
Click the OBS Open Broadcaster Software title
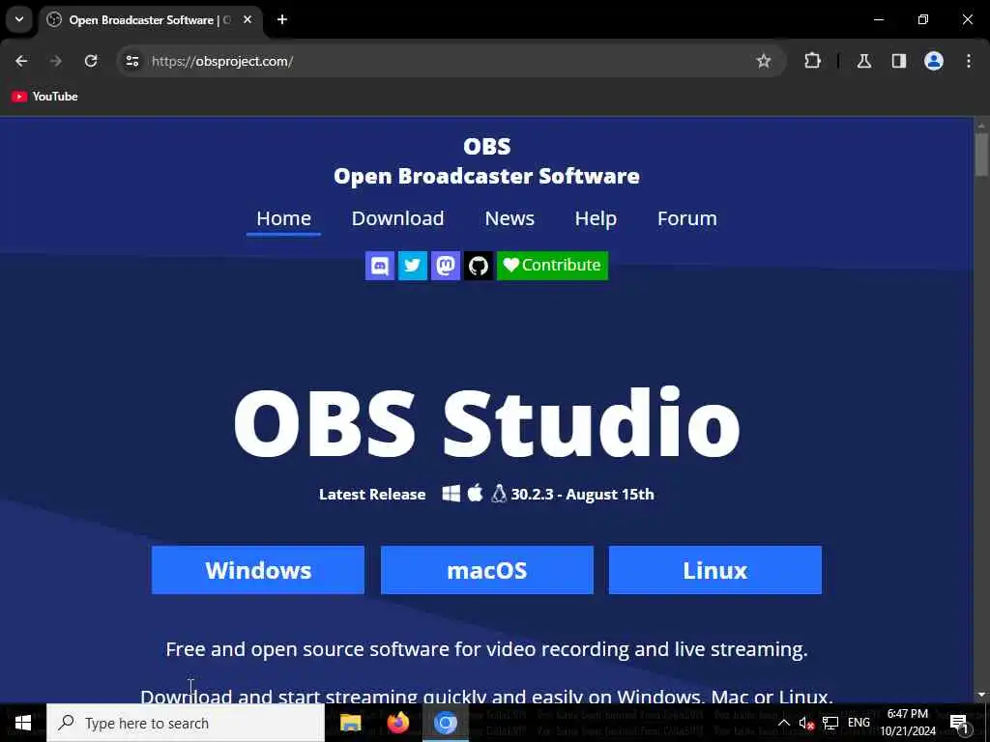[x=487, y=161]
